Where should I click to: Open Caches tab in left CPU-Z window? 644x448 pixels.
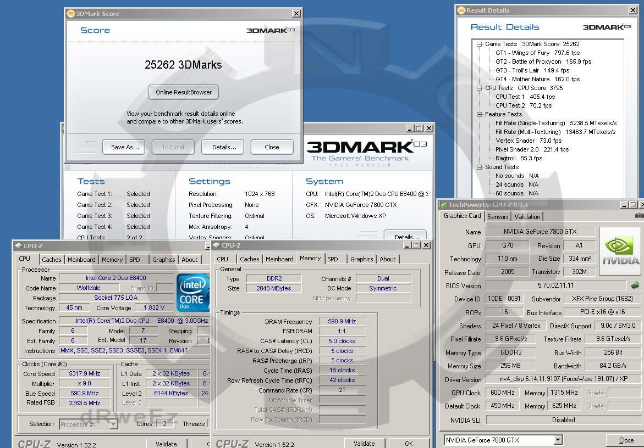[51, 260]
